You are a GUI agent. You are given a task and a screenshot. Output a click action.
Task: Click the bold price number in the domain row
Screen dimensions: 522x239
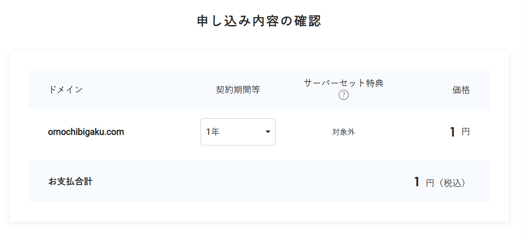click(452, 132)
